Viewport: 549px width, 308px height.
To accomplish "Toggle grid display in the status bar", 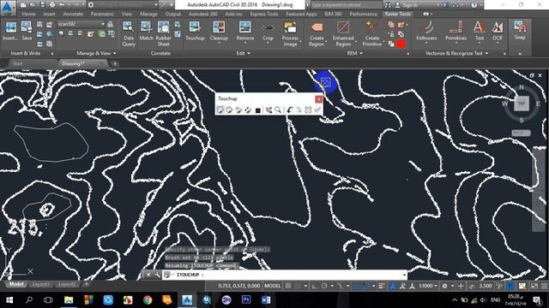I will [288, 286].
